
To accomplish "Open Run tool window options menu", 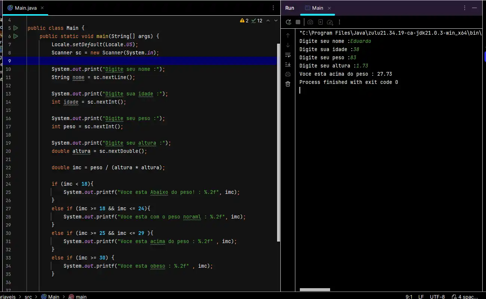I will (x=465, y=8).
